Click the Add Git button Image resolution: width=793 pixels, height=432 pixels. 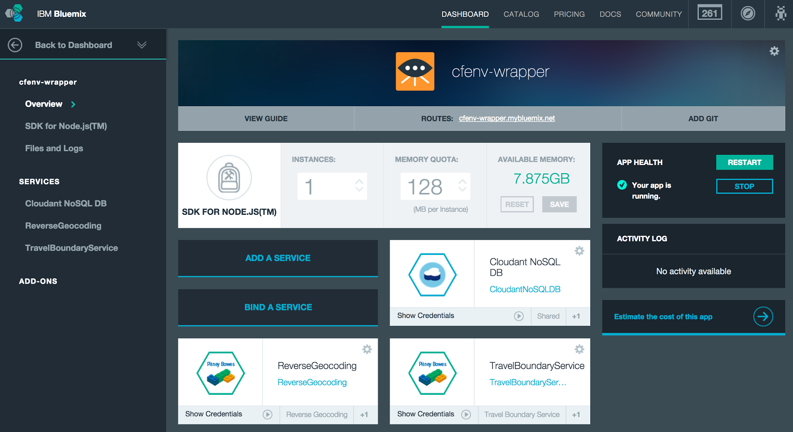click(703, 119)
